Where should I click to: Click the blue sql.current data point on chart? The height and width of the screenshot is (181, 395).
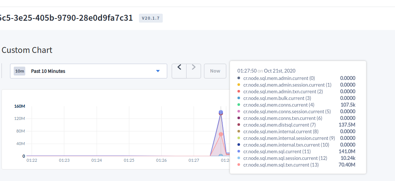[221, 112]
